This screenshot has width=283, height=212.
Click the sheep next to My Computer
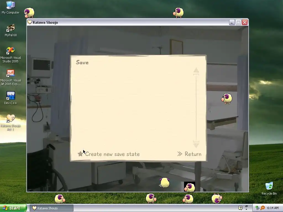29,13
